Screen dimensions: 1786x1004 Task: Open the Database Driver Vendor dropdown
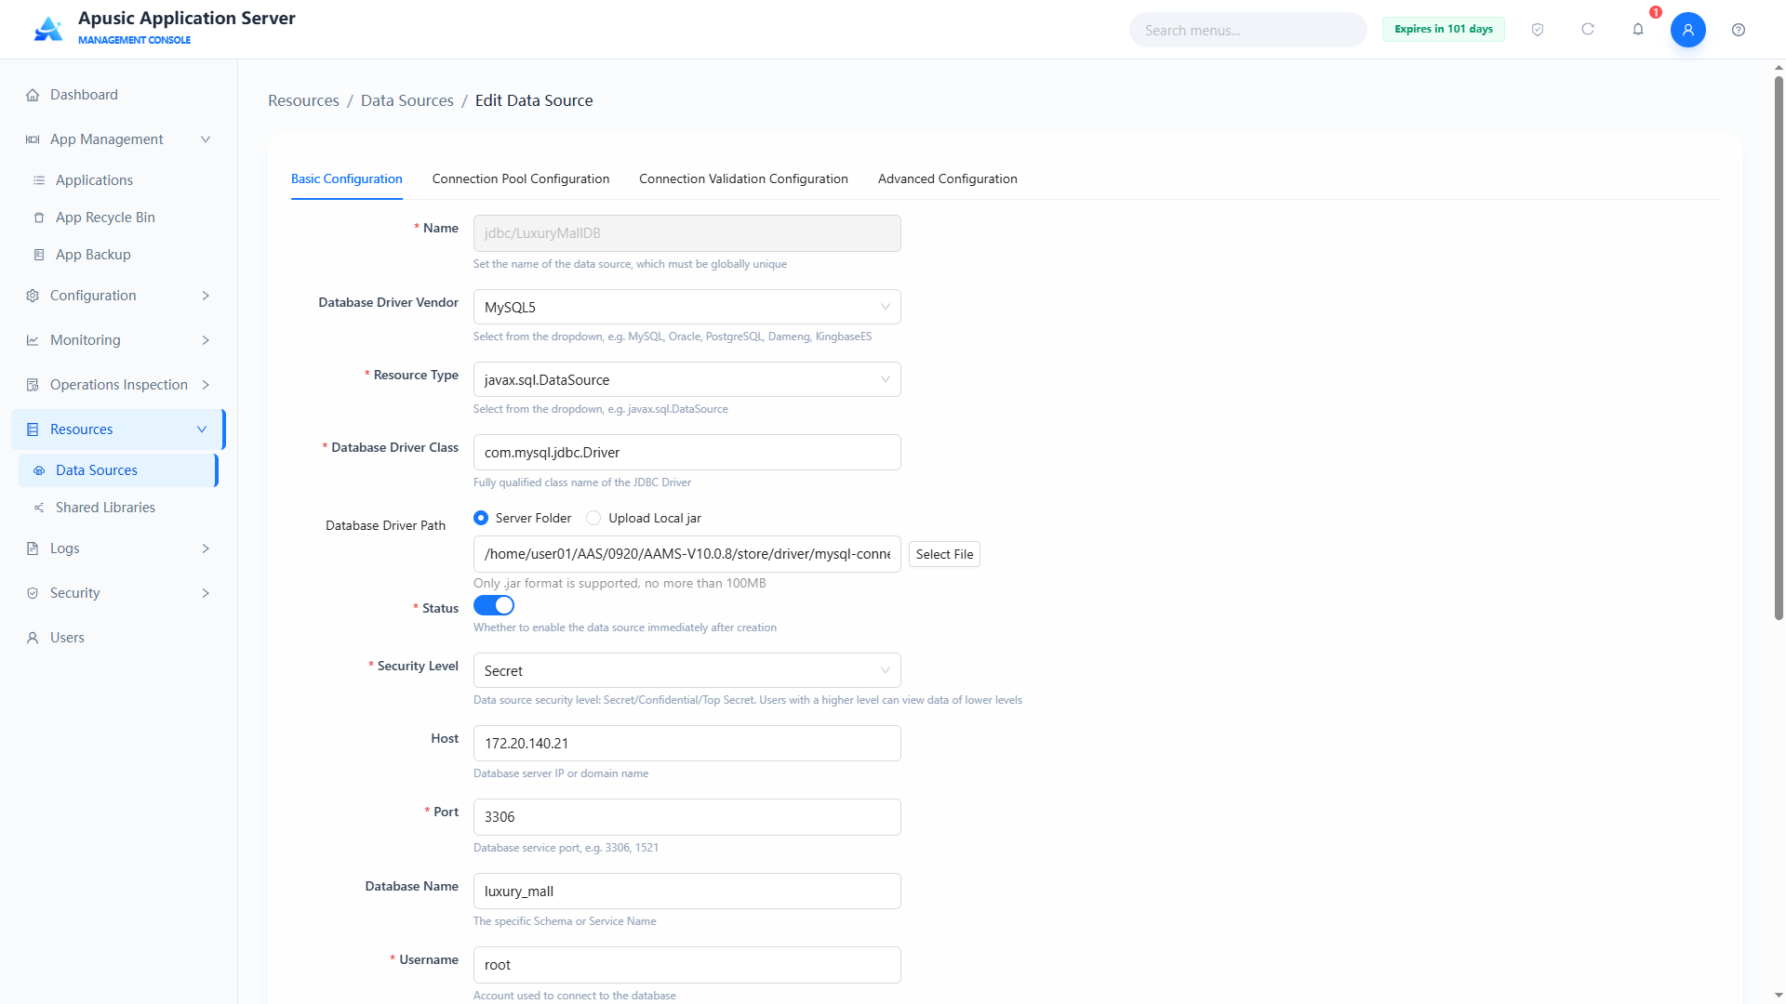[686, 307]
